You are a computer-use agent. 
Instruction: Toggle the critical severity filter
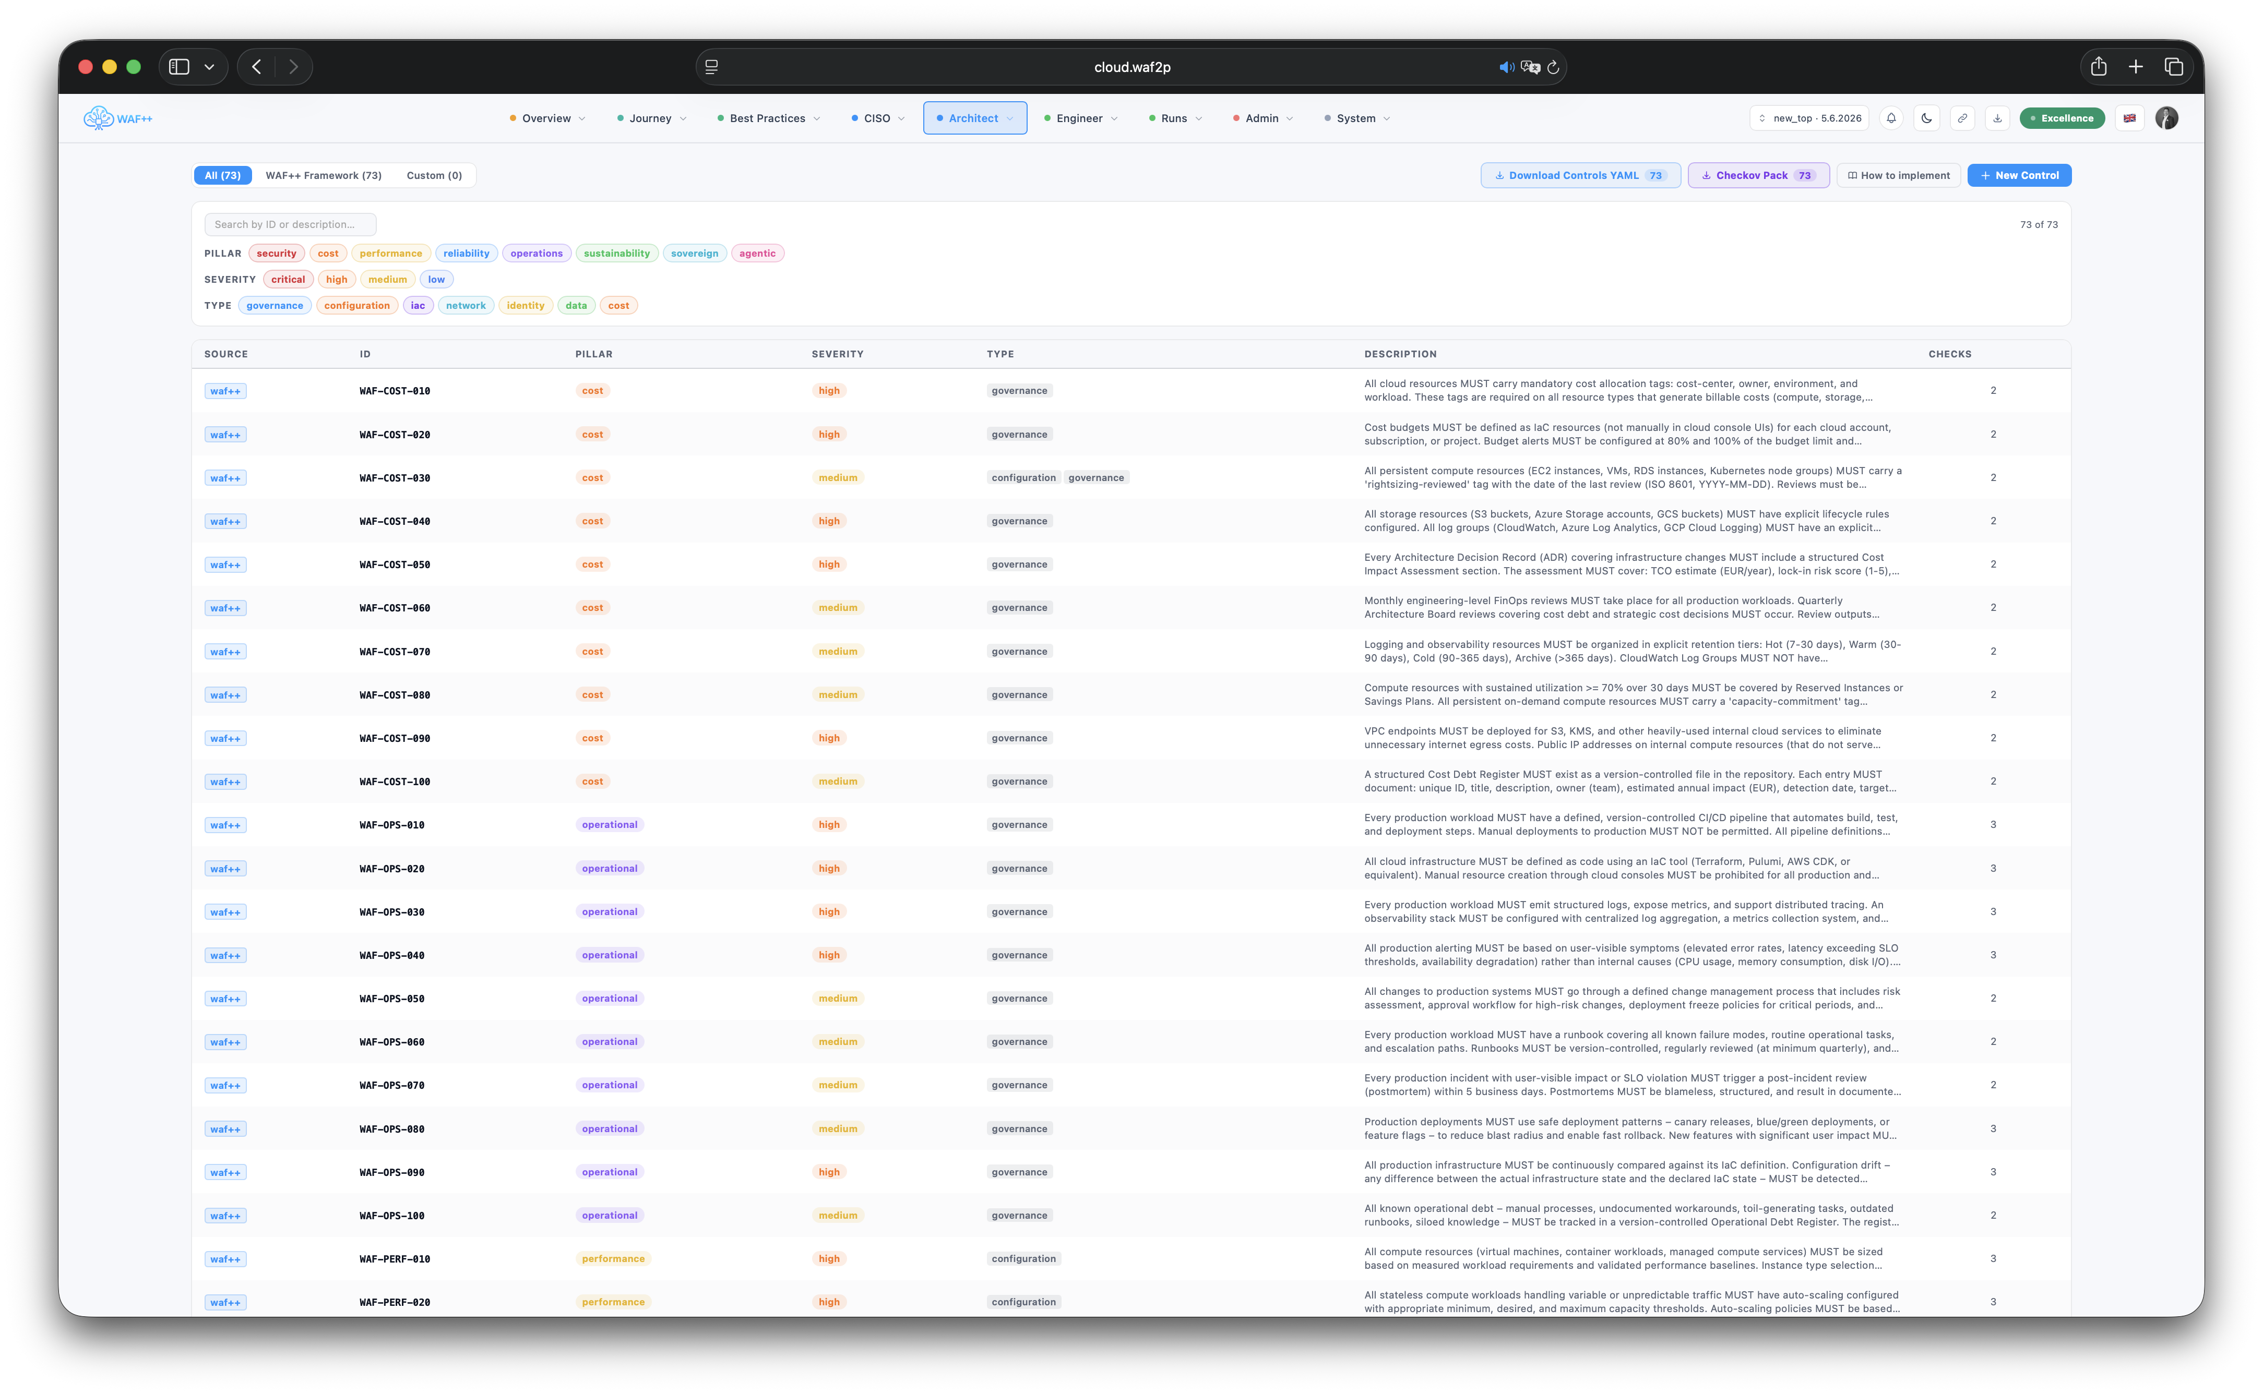pyautogui.click(x=288, y=279)
